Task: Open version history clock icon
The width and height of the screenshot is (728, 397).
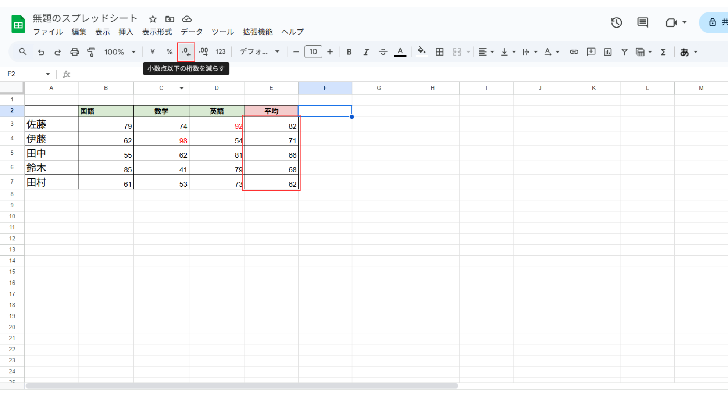Action: 617,22
